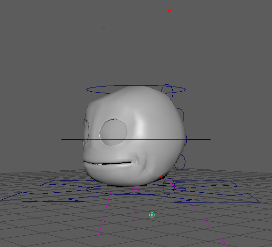Click the magenta arrowhead tip below the head
This screenshot has width=272, height=247.
pyautogui.click(x=136, y=212)
